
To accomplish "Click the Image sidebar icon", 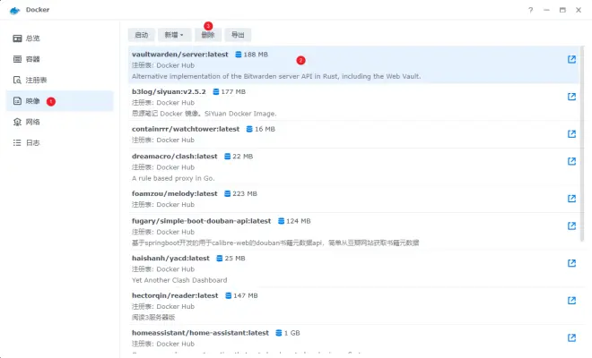I will pyautogui.click(x=17, y=101).
